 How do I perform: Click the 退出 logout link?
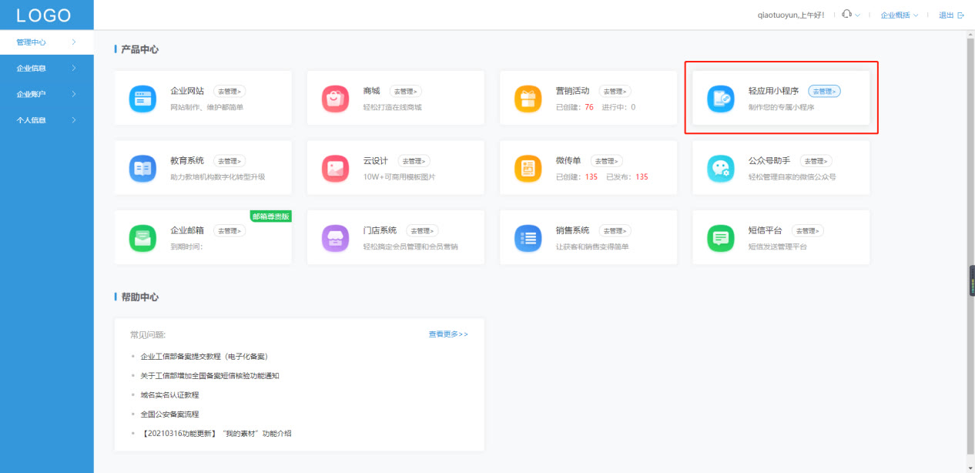coord(947,15)
